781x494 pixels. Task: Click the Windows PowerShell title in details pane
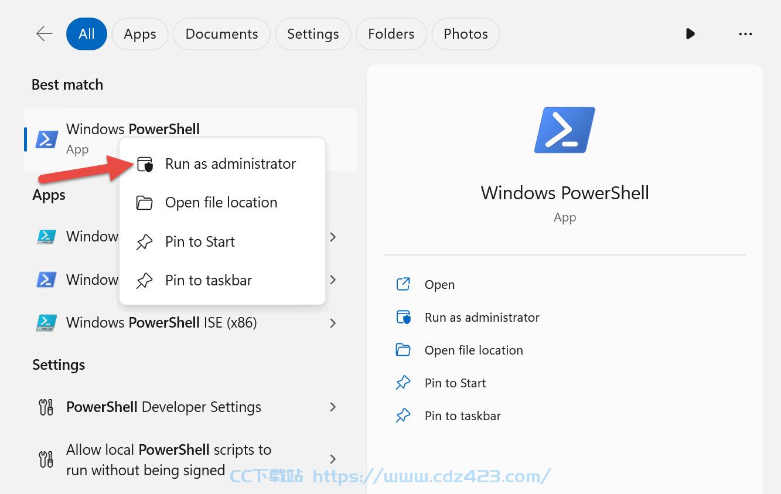click(x=565, y=193)
